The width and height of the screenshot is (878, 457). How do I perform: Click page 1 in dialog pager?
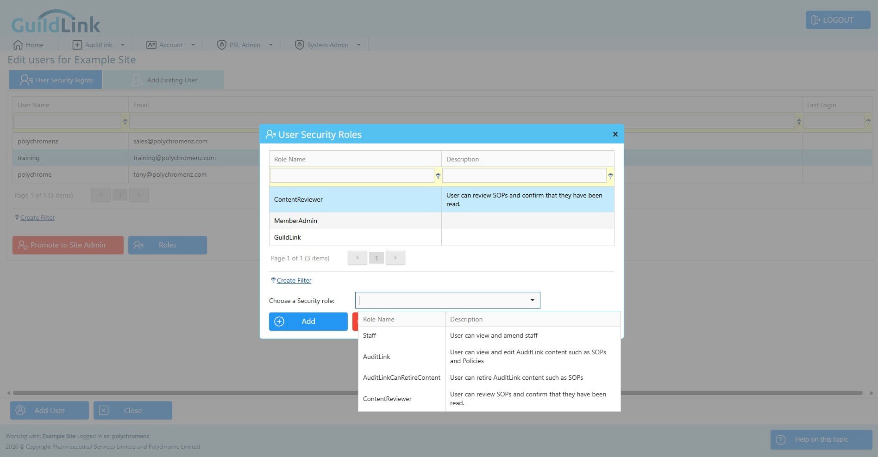376,258
